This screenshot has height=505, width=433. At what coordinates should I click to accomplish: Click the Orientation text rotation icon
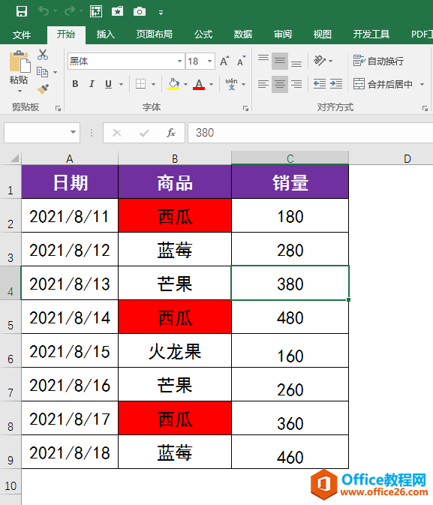pos(320,61)
